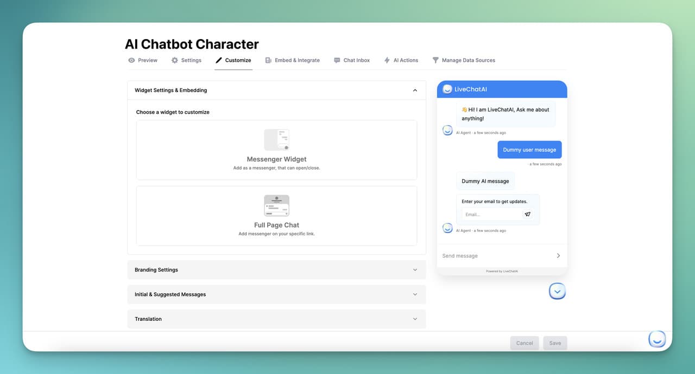Click the LiveChatAI title in chat header
The height and width of the screenshot is (374, 695).
[x=471, y=89]
